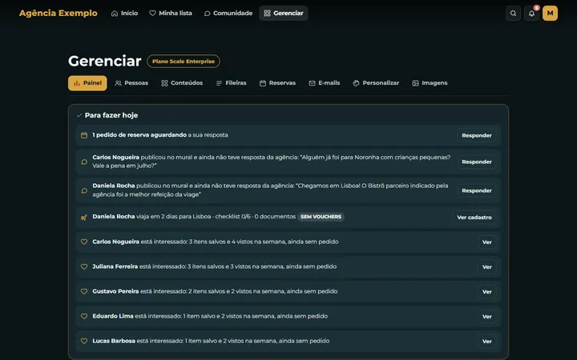The height and width of the screenshot is (360, 577).
Task: Open the notifications bell icon
Action: tap(531, 14)
